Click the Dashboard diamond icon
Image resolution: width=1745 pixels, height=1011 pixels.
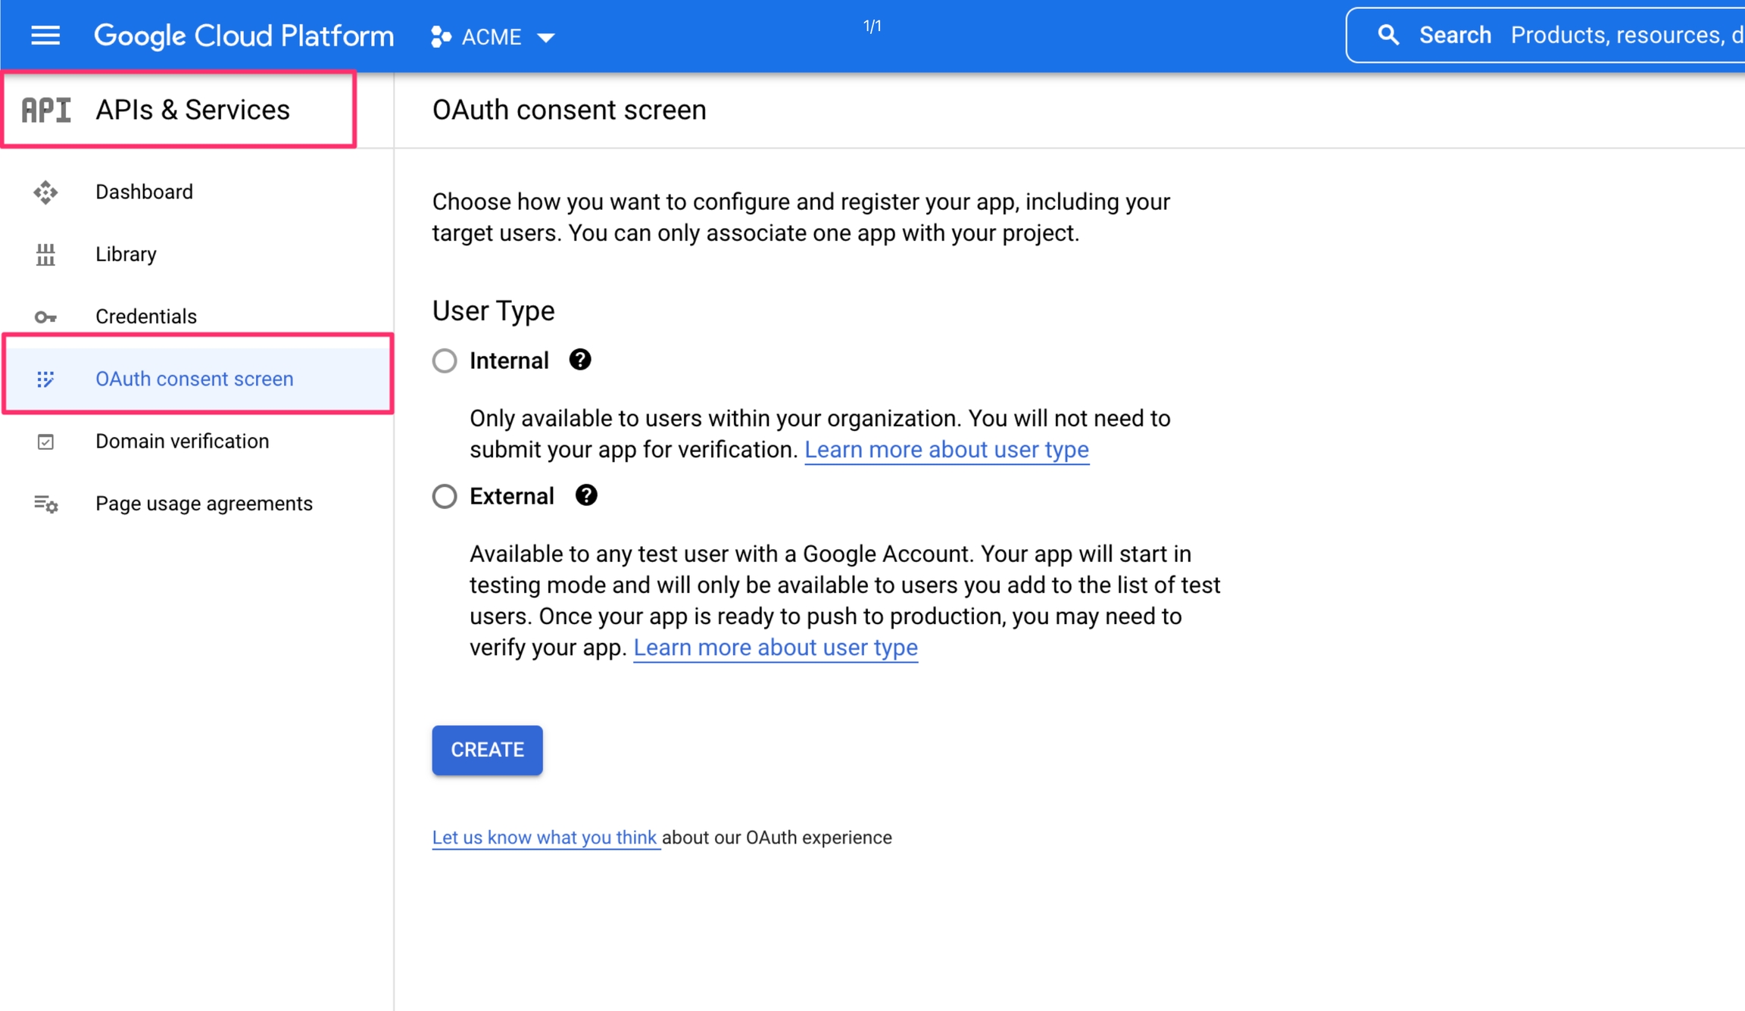coord(45,192)
